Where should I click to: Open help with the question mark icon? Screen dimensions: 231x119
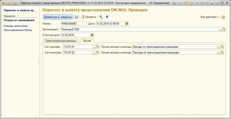223,17
